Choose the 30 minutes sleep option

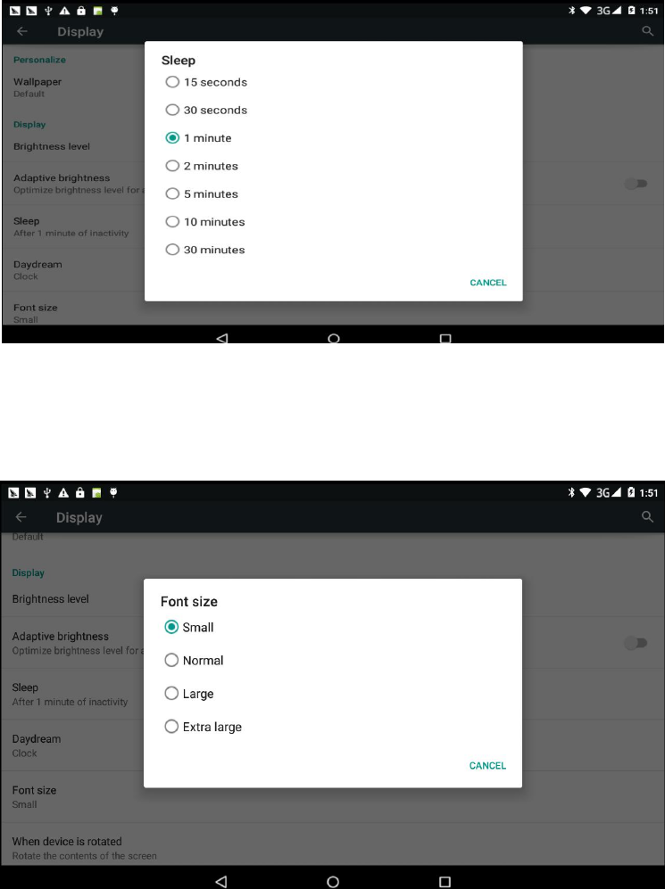point(205,250)
